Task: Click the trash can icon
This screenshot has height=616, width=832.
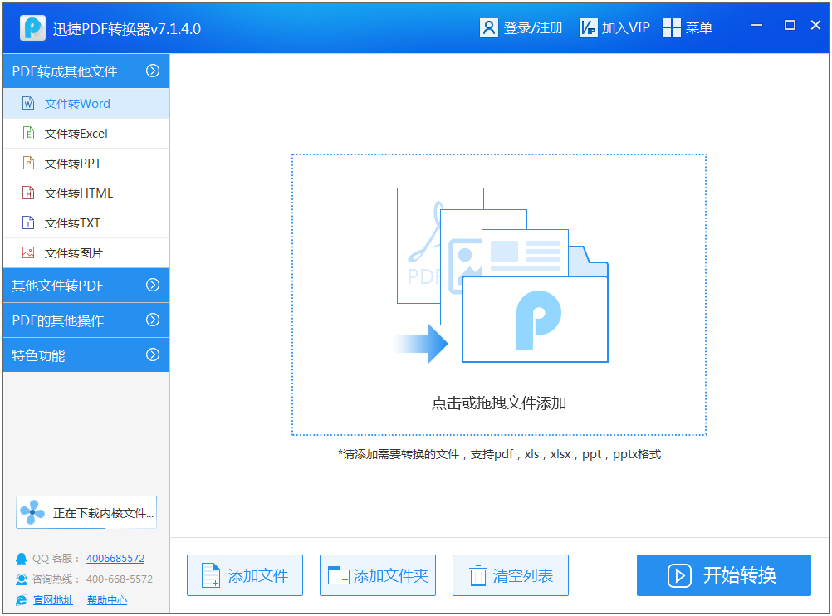Action: (x=477, y=575)
